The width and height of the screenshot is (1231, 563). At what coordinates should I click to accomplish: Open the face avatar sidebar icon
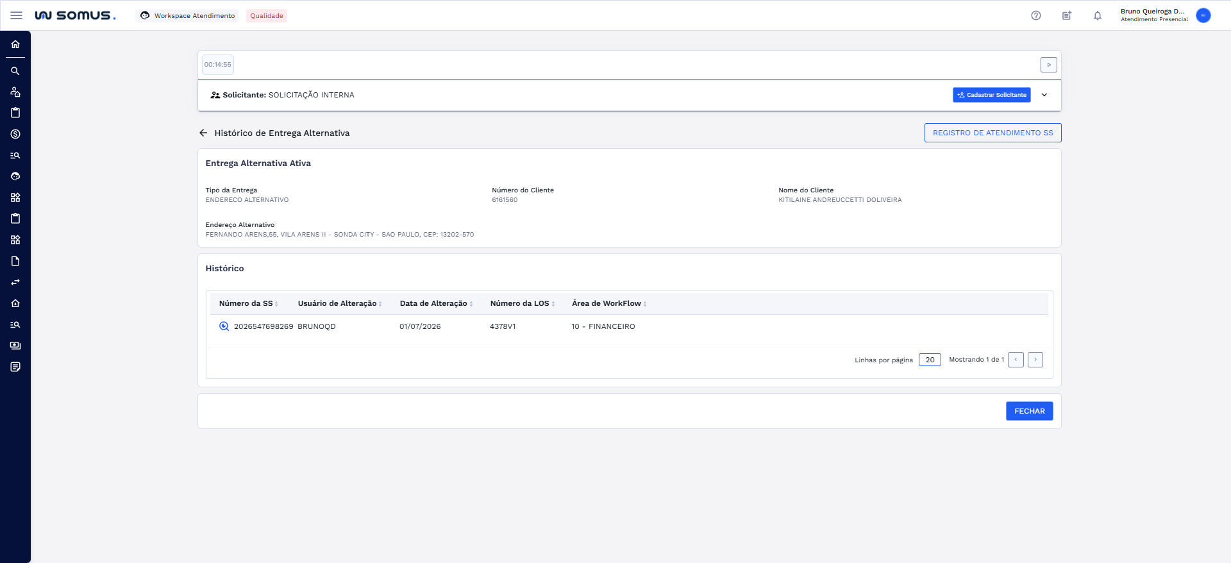click(15, 176)
